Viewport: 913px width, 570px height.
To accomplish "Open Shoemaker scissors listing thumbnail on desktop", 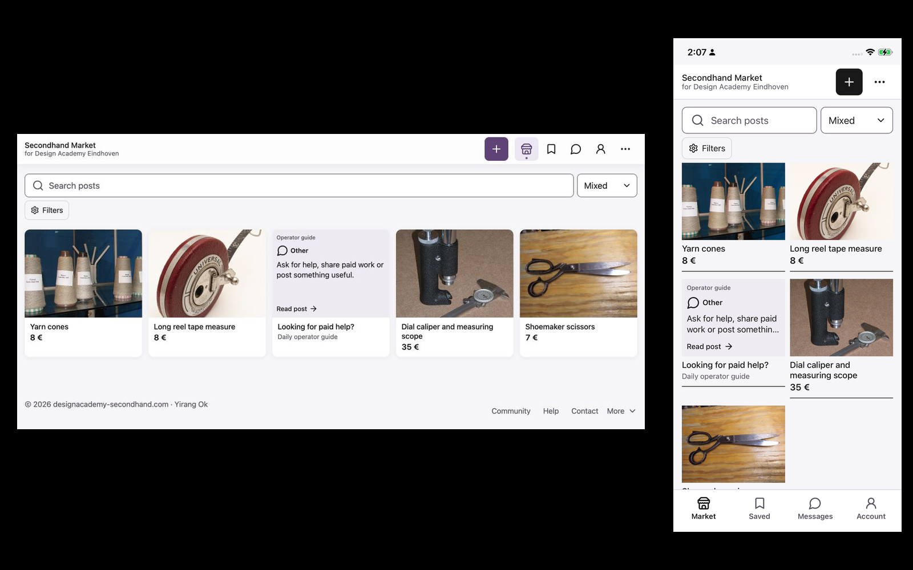I will coord(579,274).
